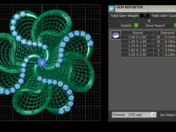This screenshot has height=132, width=176.
Task: Click the count 20 cell
Action: coord(158,37)
